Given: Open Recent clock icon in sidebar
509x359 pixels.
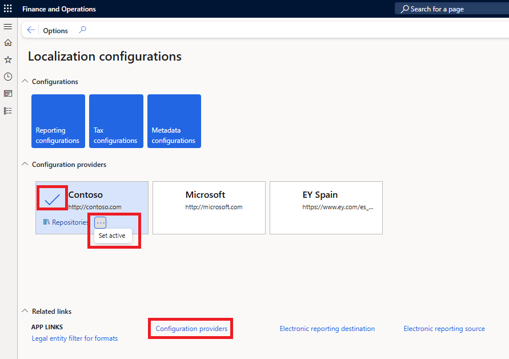Looking at the screenshot, I should (8, 77).
